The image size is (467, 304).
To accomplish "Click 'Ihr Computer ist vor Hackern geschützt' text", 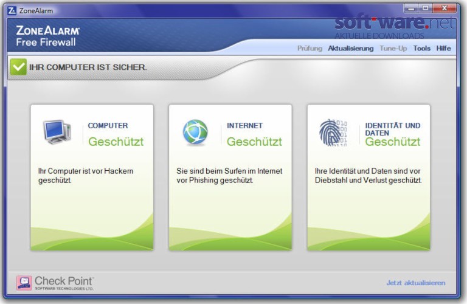I will click(x=86, y=175).
